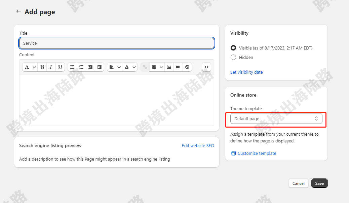Show HTML source view
349x203 pixels.
206,67
